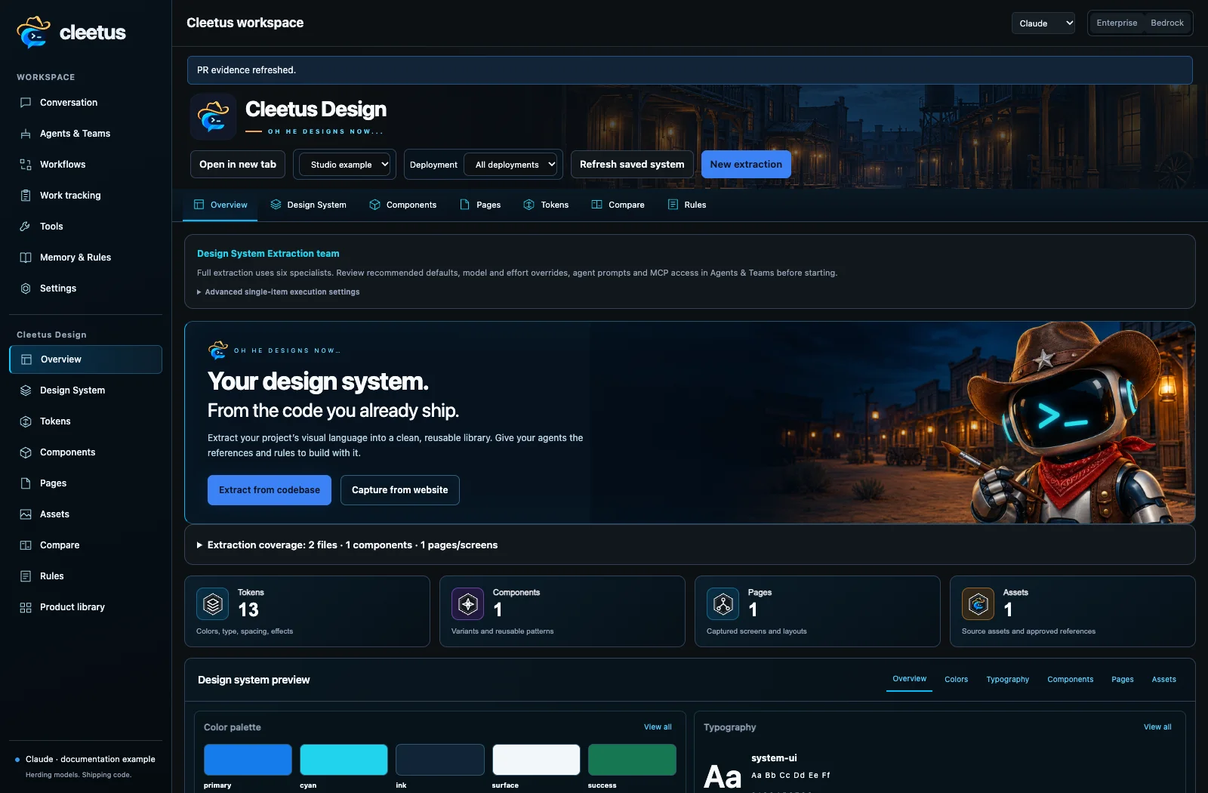
Task: Select the primary blue color swatch
Action: (x=248, y=760)
